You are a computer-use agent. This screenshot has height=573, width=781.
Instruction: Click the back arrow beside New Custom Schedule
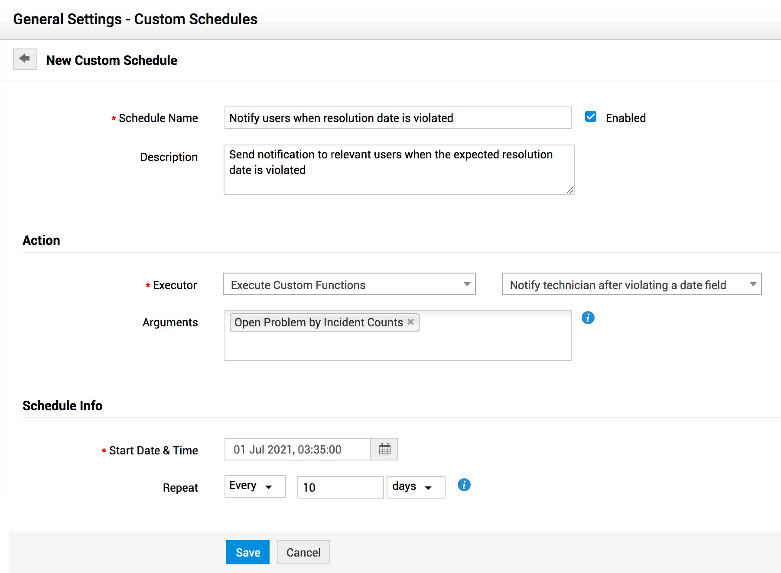point(25,59)
